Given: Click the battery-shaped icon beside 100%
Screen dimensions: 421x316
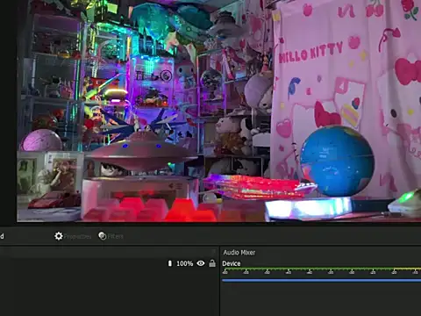Looking at the screenshot, I should [x=170, y=263].
